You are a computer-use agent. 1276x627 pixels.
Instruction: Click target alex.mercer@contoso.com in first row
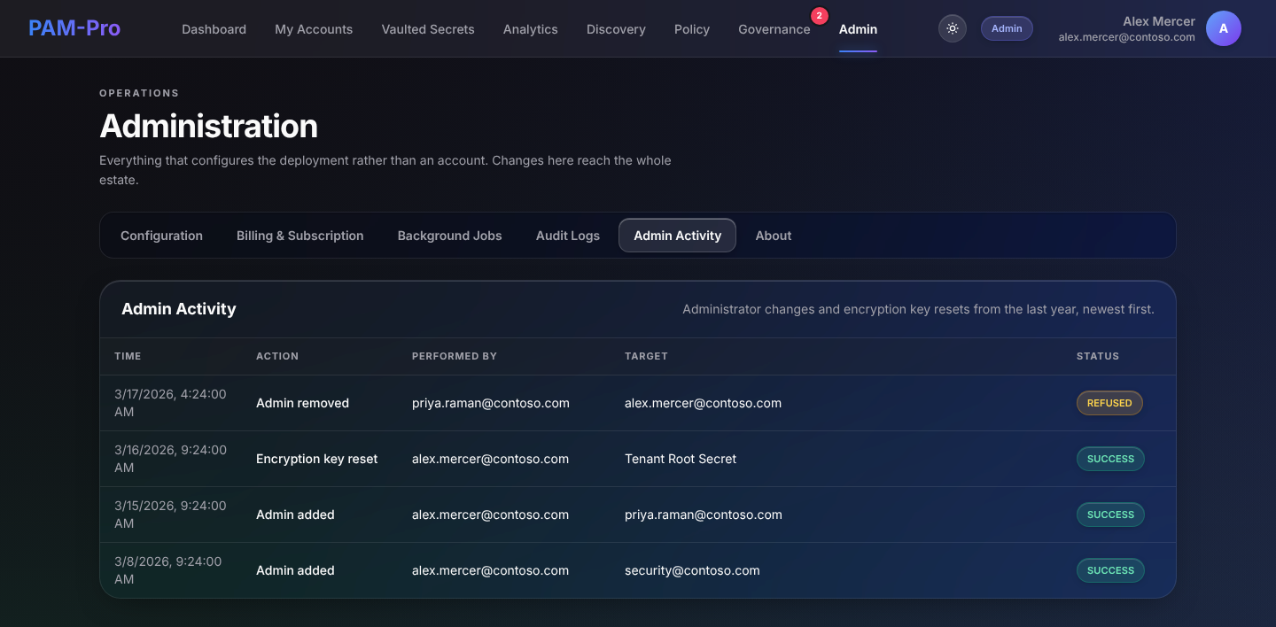[x=704, y=403]
